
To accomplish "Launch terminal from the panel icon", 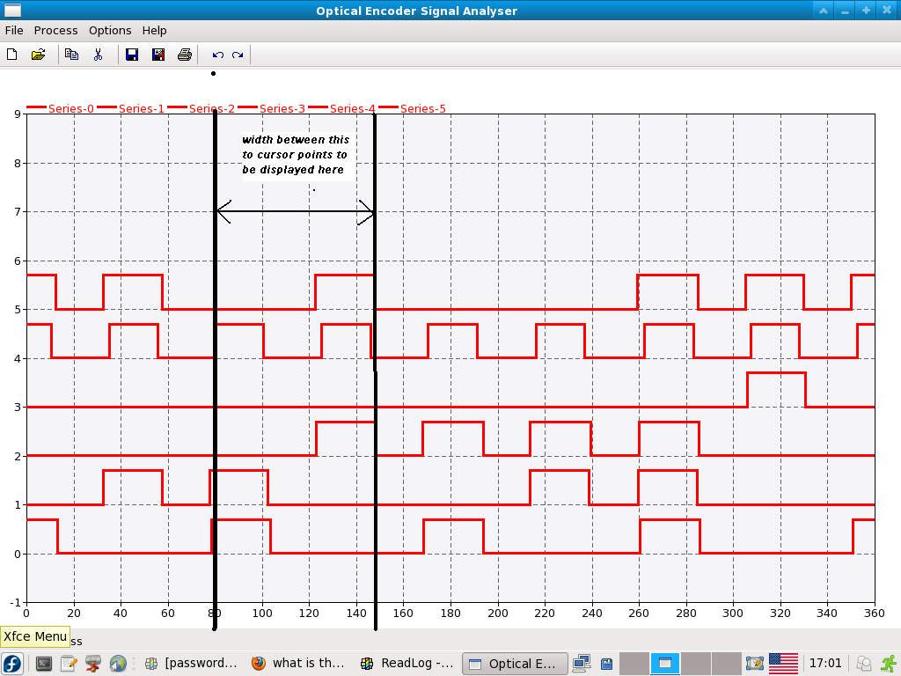I will (x=44, y=664).
